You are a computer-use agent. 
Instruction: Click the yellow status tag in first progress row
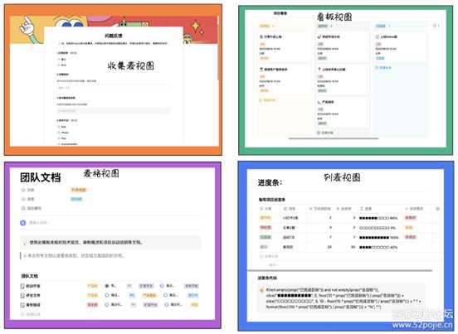266,218
